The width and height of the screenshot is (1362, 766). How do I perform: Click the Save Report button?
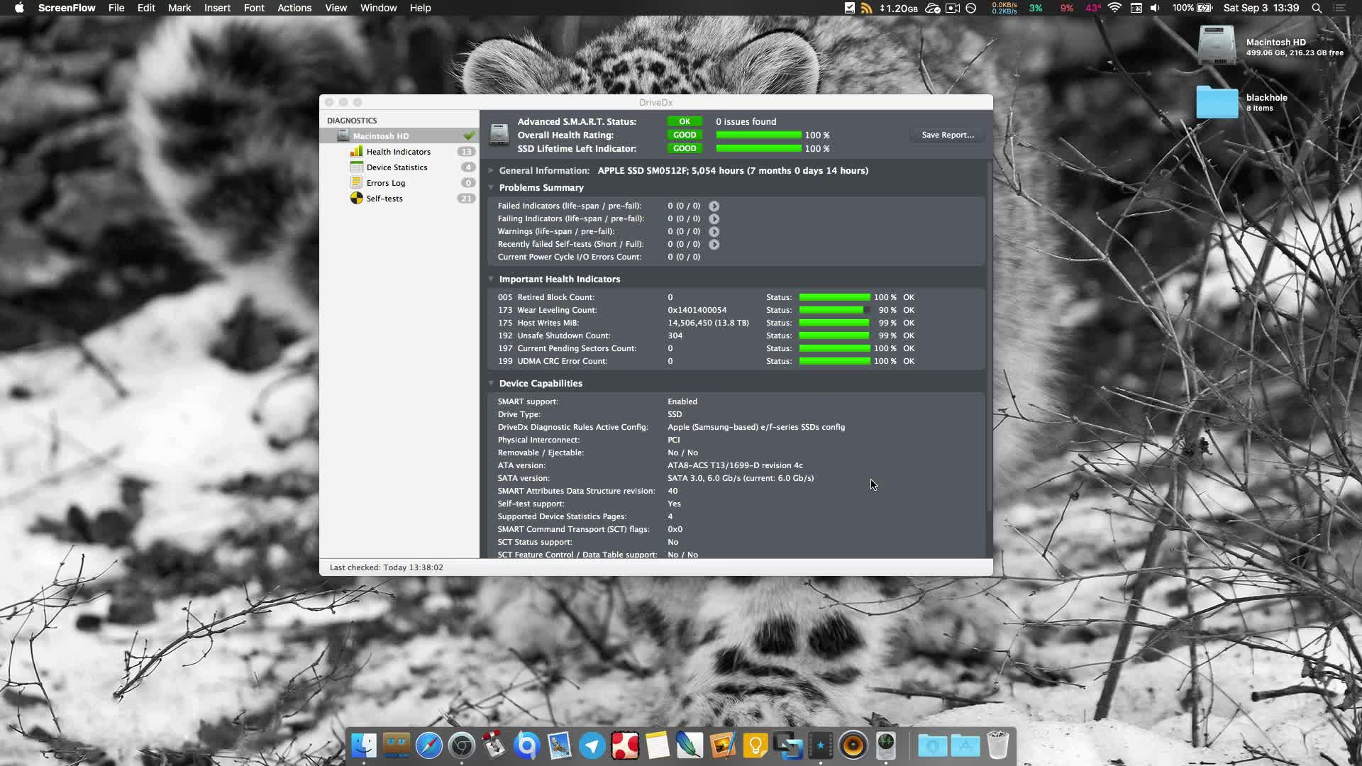(x=948, y=135)
